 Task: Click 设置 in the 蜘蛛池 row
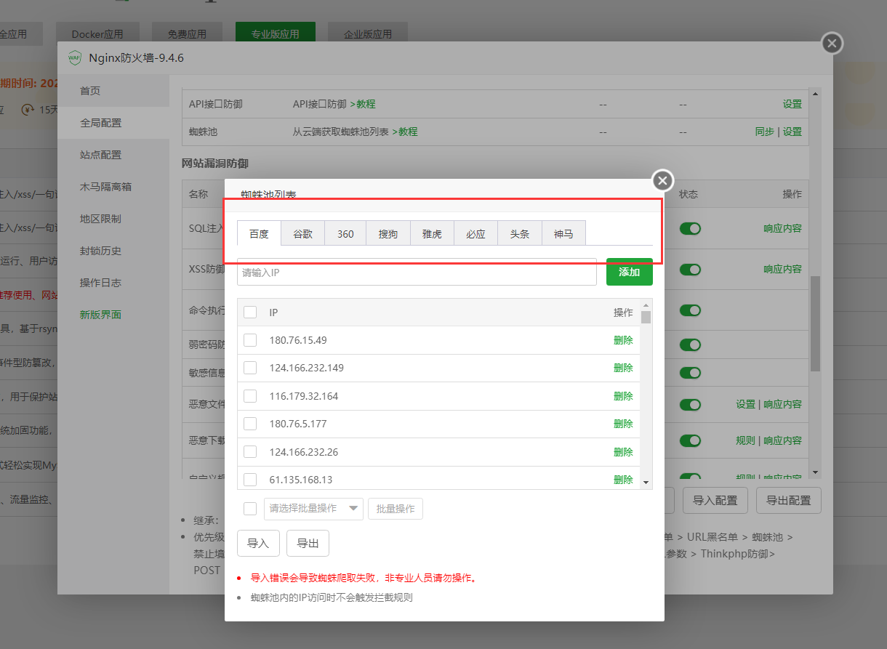(x=792, y=132)
